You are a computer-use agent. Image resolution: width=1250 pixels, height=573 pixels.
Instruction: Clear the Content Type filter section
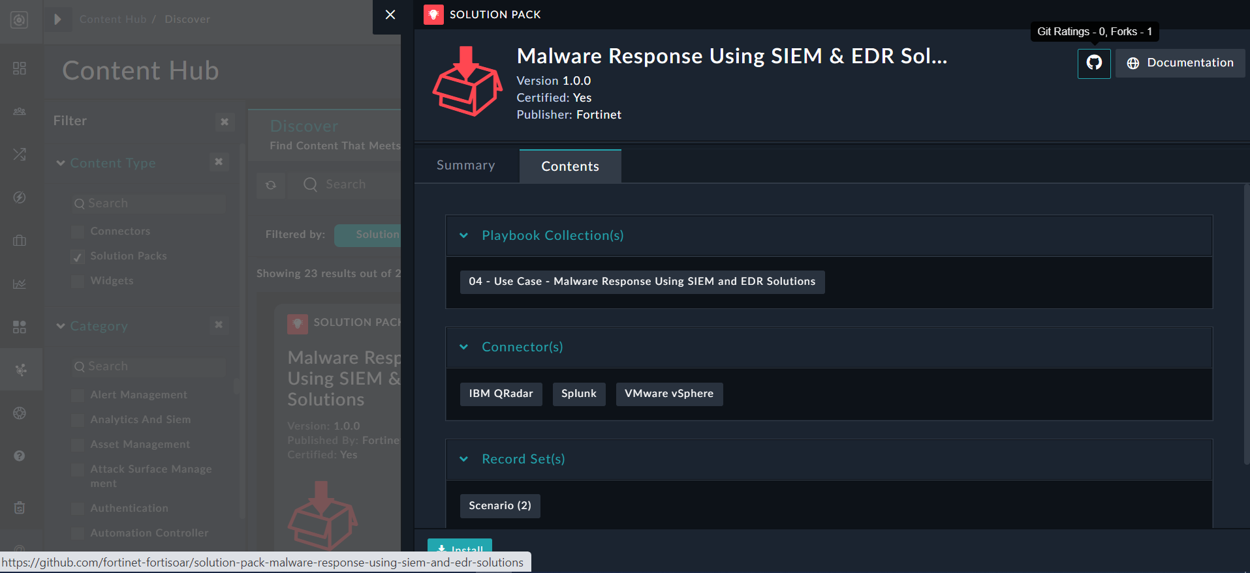[x=219, y=162]
